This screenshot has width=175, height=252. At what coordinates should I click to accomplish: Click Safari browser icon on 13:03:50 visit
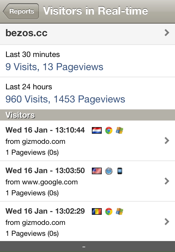pyautogui.click(x=109, y=171)
